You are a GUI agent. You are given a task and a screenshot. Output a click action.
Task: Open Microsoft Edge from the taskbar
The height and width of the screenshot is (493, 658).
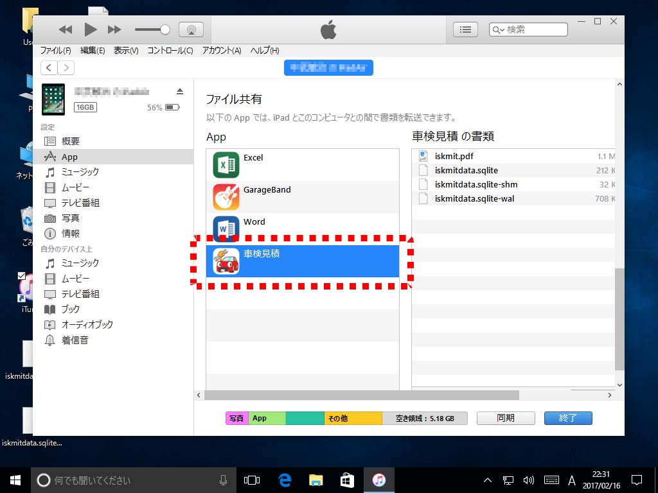click(x=285, y=480)
